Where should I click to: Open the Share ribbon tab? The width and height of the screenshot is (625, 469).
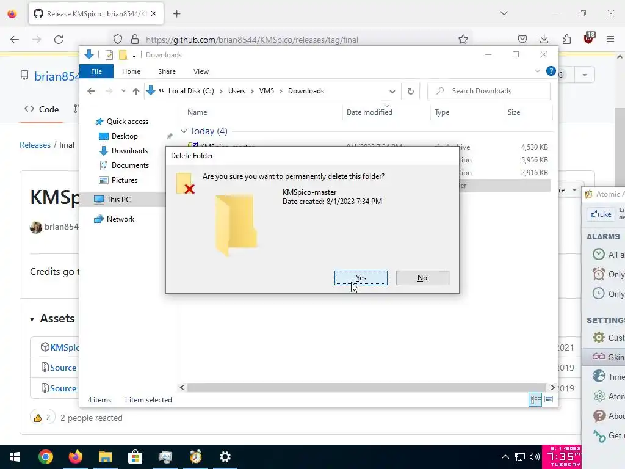tap(167, 71)
